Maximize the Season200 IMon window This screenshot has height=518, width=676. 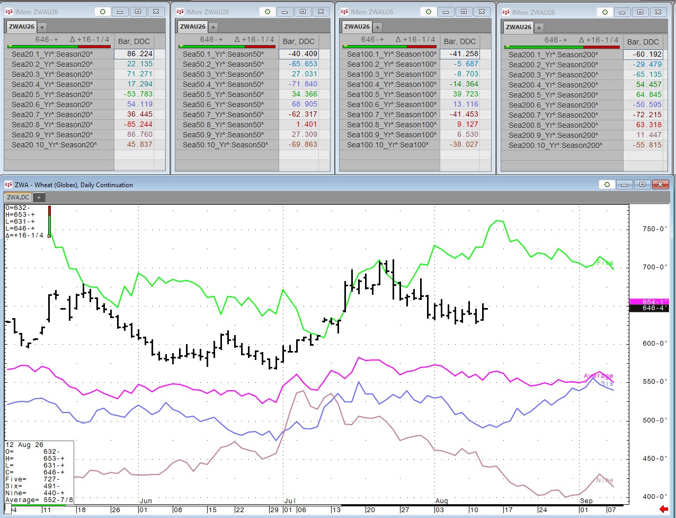(640, 12)
